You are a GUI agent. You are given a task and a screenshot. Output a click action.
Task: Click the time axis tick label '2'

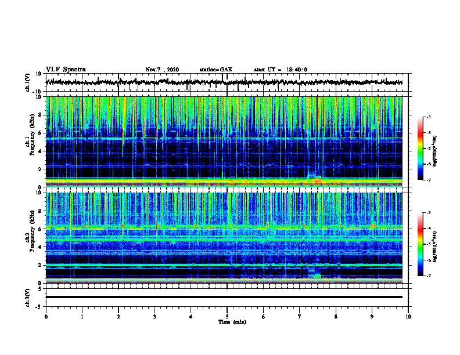click(x=118, y=317)
